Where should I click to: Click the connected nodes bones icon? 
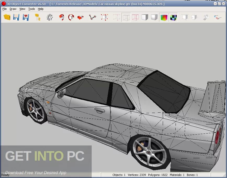click(92, 17)
